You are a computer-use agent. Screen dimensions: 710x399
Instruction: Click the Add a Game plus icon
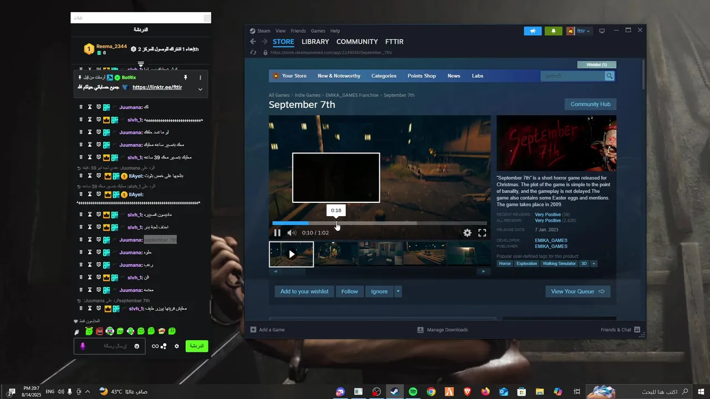pyautogui.click(x=253, y=330)
